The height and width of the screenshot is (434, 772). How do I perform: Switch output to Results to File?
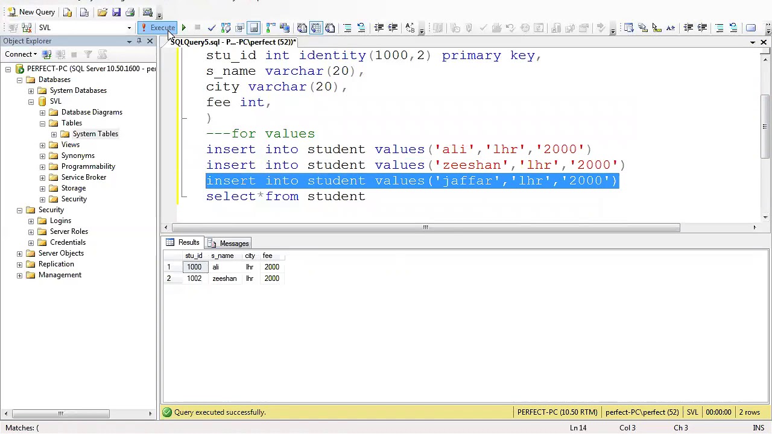[x=330, y=28]
